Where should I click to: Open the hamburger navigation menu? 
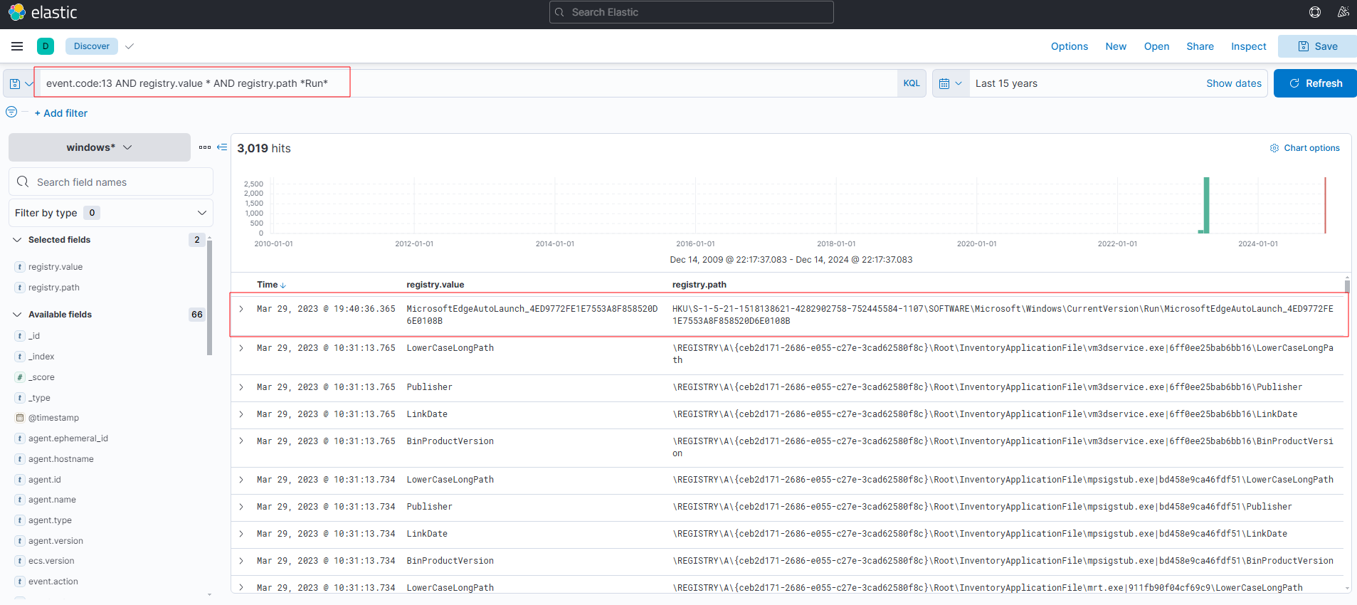[x=17, y=46]
